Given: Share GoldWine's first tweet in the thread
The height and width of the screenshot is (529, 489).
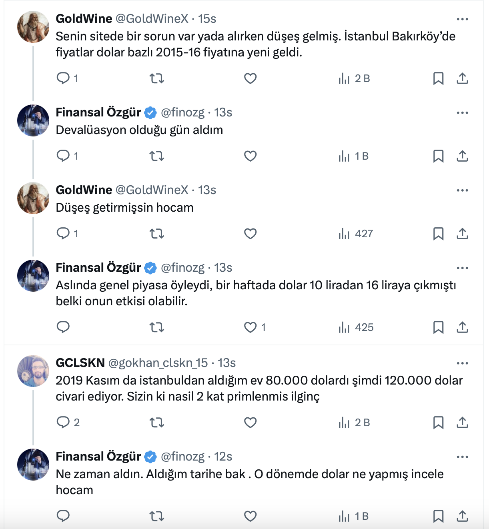Looking at the screenshot, I should point(462,78).
